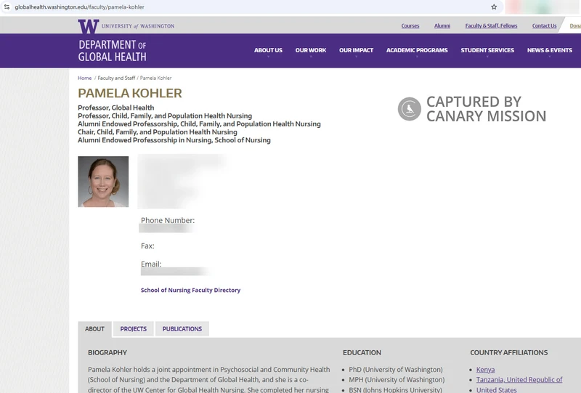
Task: Click the Faculty and Staff breadcrumb
Action: click(x=116, y=78)
